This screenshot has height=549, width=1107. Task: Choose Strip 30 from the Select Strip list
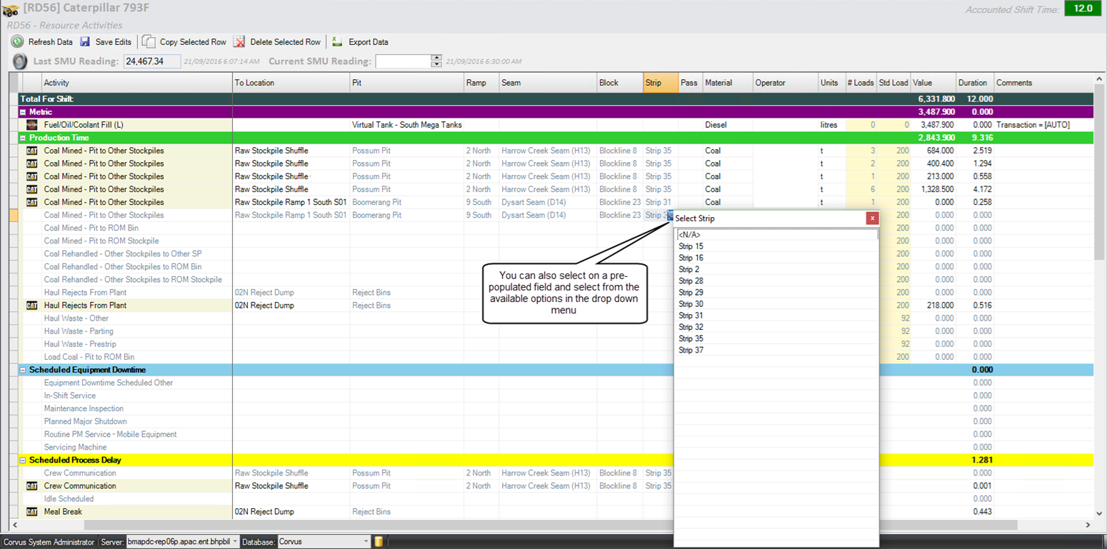coord(776,304)
